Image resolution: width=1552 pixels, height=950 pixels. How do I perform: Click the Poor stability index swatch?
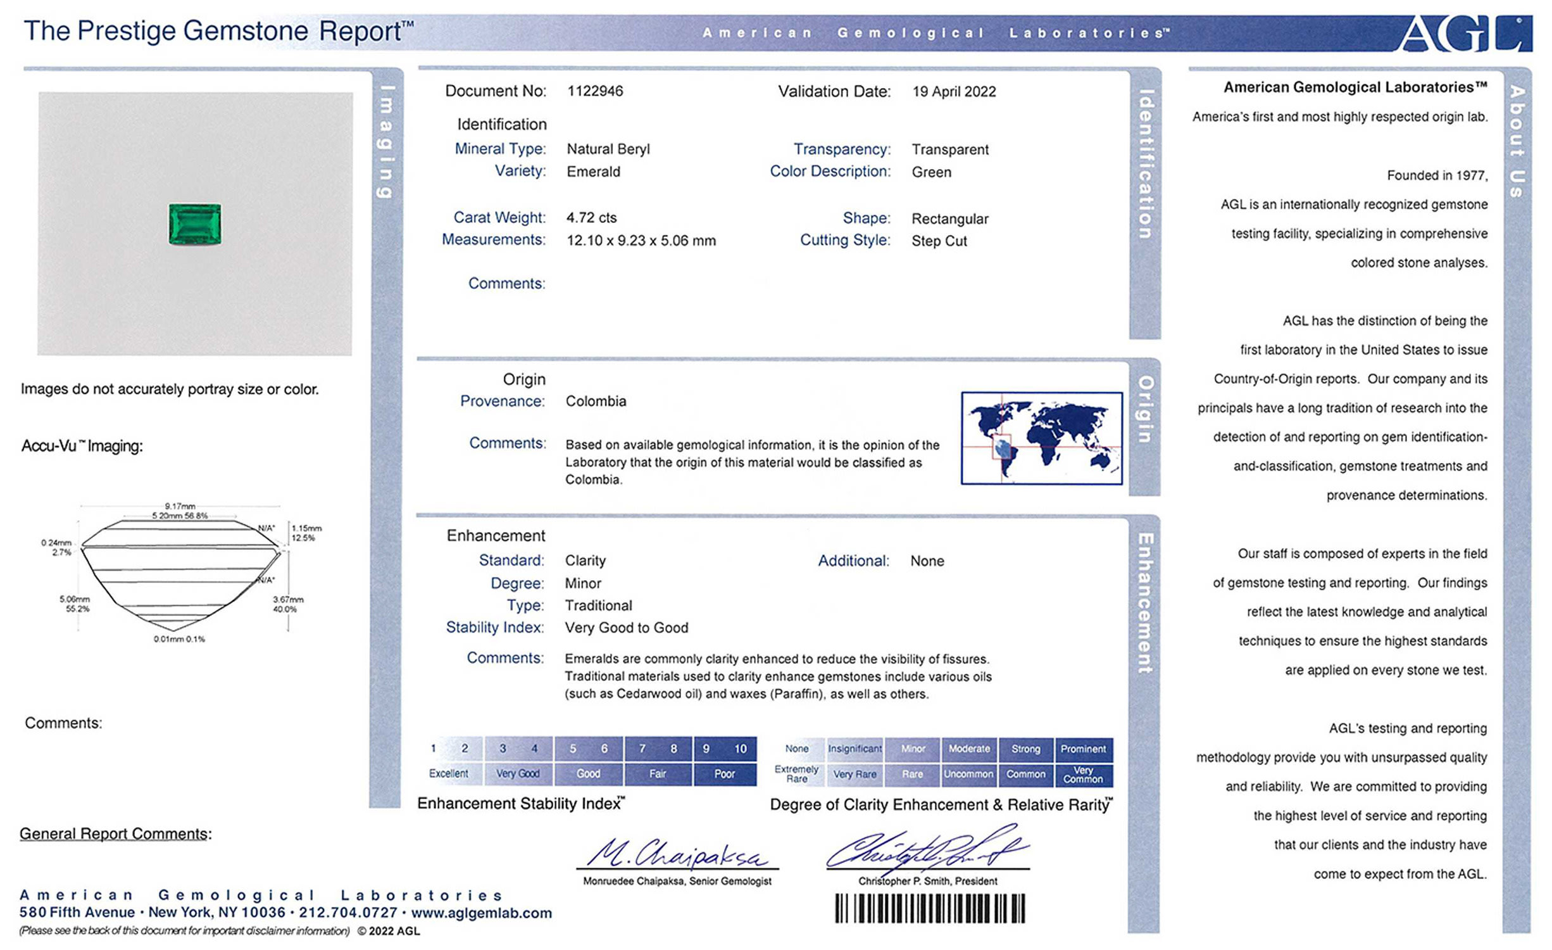pos(724,773)
